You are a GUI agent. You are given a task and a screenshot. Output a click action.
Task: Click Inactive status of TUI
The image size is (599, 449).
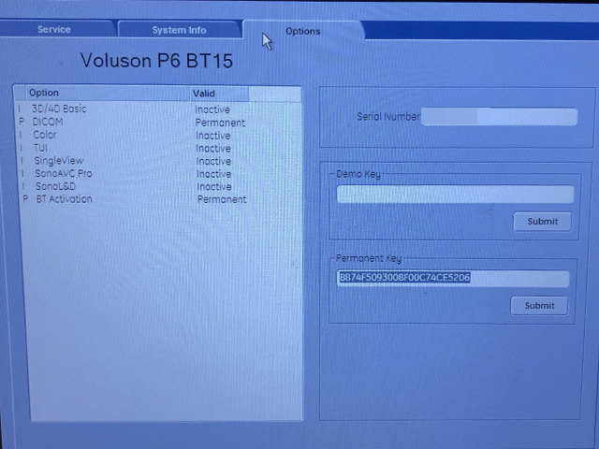pyautogui.click(x=213, y=148)
